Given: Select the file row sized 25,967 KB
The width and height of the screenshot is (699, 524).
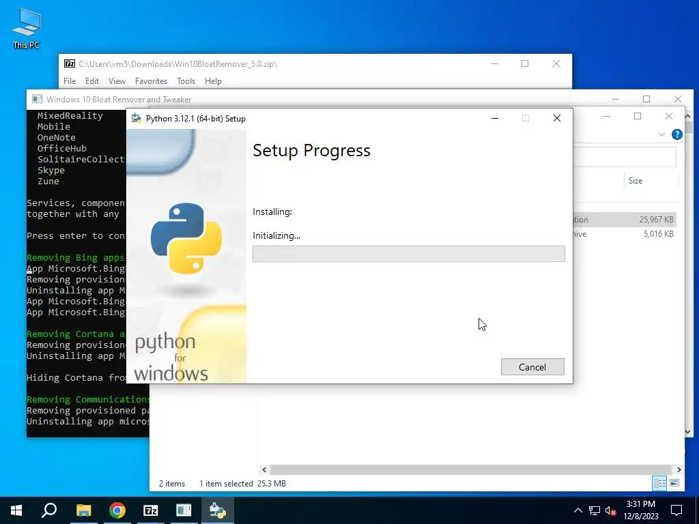Looking at the screenshot, I should (624, 219).
